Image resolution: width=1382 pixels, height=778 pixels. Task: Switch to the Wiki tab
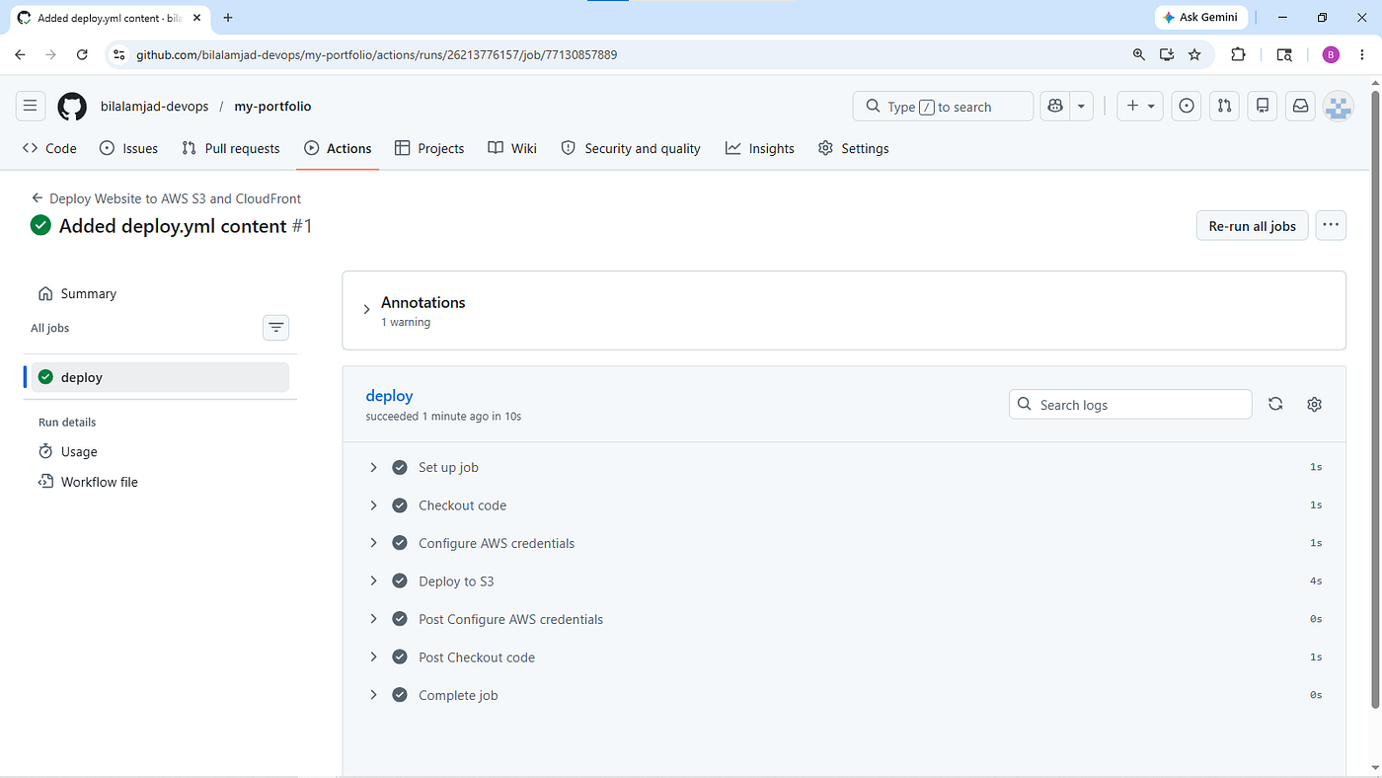(x=512, y=148)
